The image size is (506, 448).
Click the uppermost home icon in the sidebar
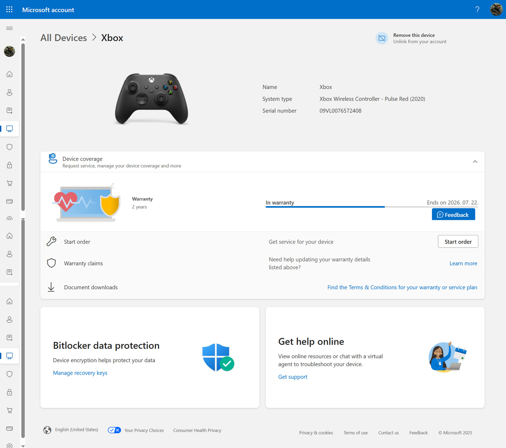pyautogui.click(x=10, y=74)
